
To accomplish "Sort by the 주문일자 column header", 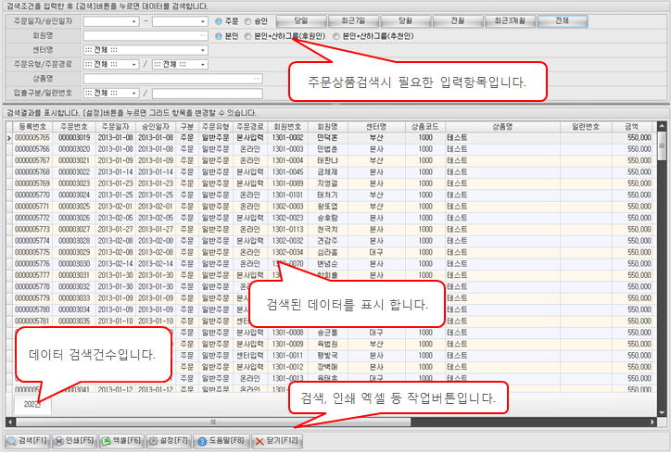I will coord(116,127).
